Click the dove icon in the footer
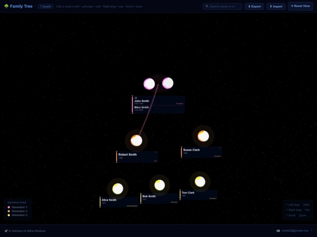Image resolution: width=317 pixels, height=237 pixels. pyautogui.click(x=6, y=231)
